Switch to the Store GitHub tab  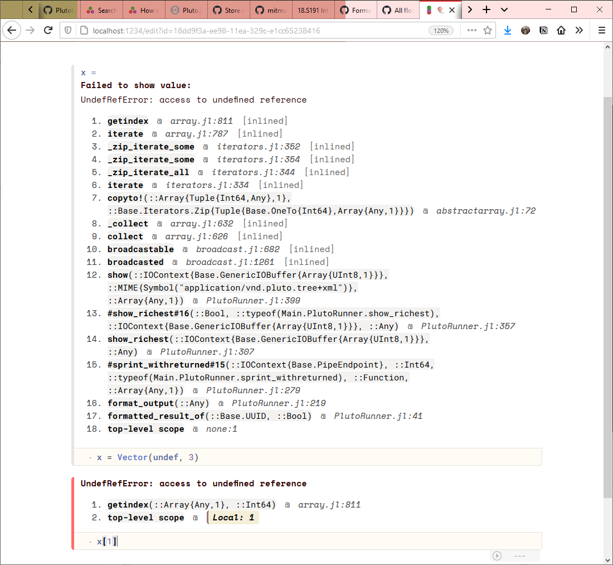click(228, 10)
